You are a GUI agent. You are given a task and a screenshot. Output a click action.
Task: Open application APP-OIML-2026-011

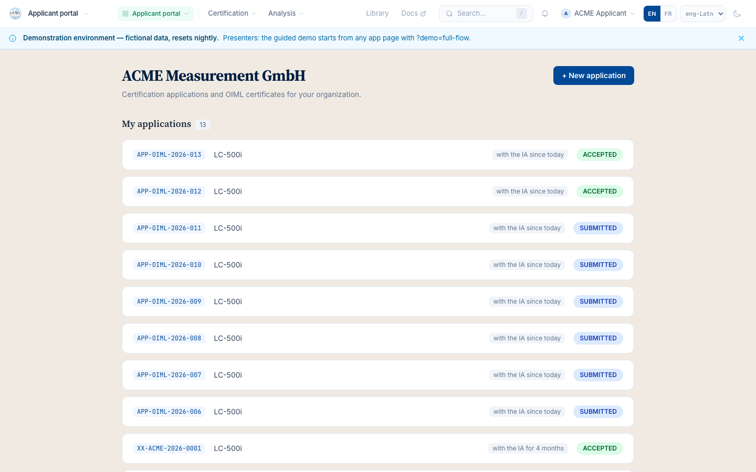pos(378,228)
